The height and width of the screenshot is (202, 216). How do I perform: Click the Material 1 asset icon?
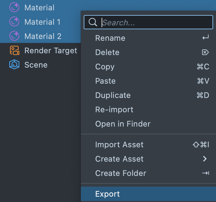click(x=14, y=22)
